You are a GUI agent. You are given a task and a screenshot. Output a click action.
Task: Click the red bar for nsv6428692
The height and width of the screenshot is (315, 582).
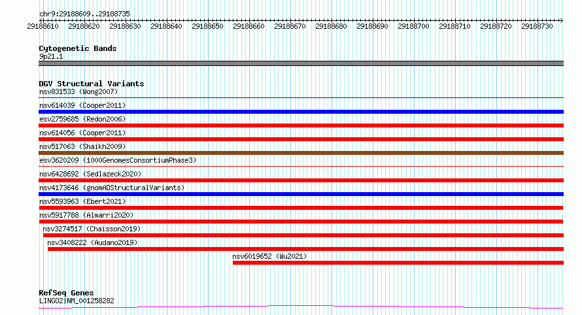301,180
